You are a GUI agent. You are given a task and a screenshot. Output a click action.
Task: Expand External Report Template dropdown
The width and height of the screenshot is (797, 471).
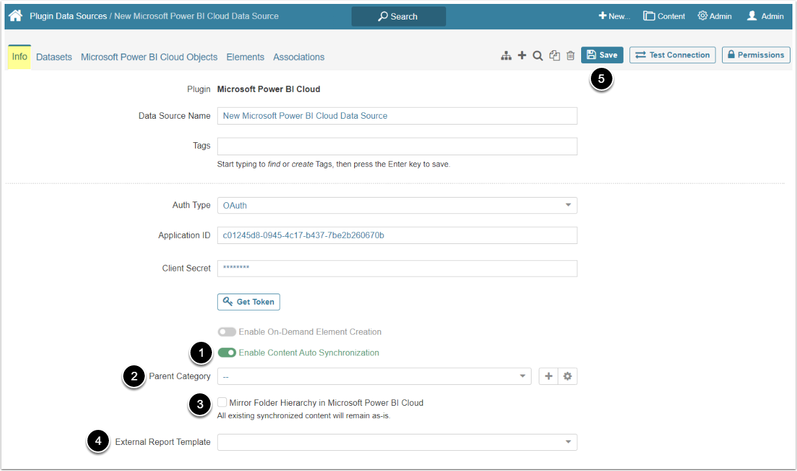(397, 442)
